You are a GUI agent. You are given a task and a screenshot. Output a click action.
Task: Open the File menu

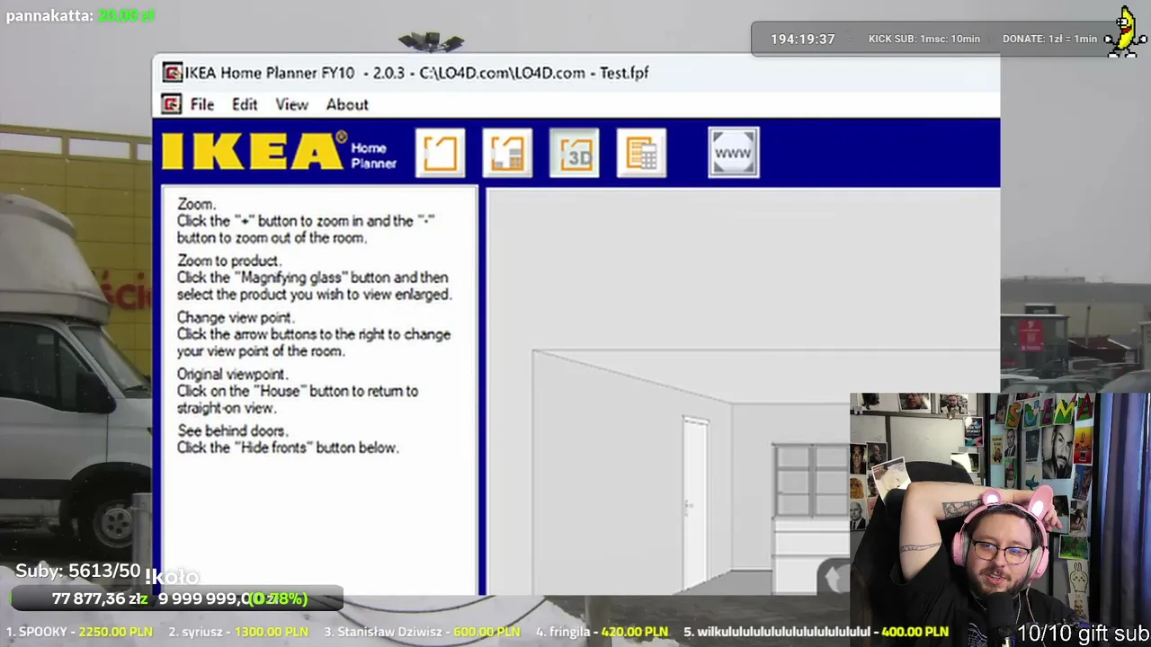202,104
